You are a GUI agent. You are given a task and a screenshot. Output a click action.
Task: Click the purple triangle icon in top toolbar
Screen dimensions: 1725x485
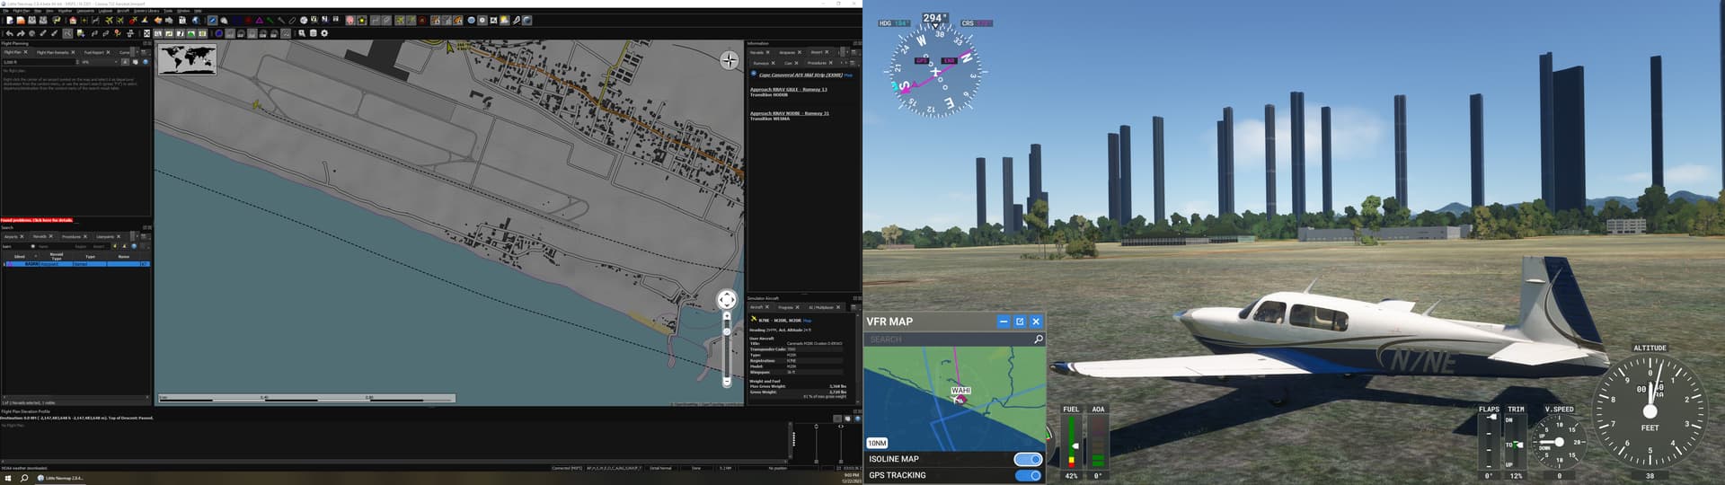pos(260,20)
